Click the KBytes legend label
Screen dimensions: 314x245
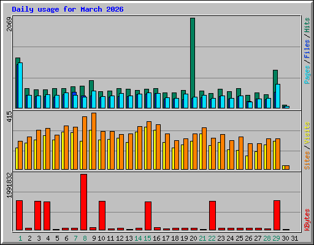click(307, 220)
